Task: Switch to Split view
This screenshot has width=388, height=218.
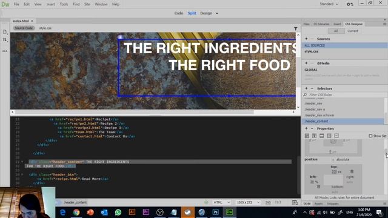Action: coord(192,13)
